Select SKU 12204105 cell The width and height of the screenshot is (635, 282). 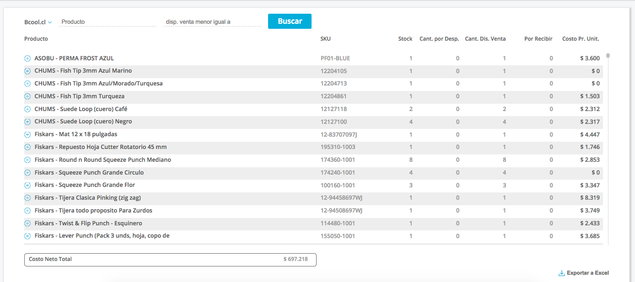point(334,71)
